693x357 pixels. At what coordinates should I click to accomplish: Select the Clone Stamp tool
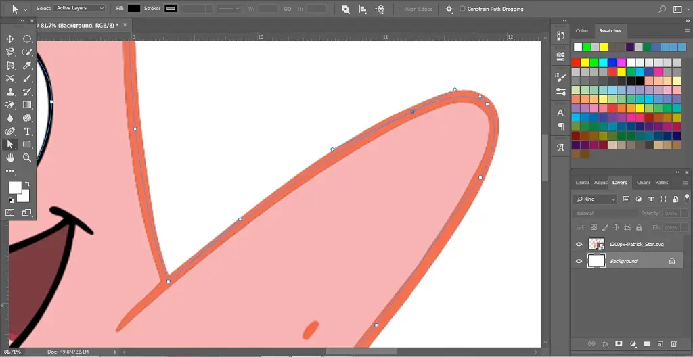click(10, 92)
